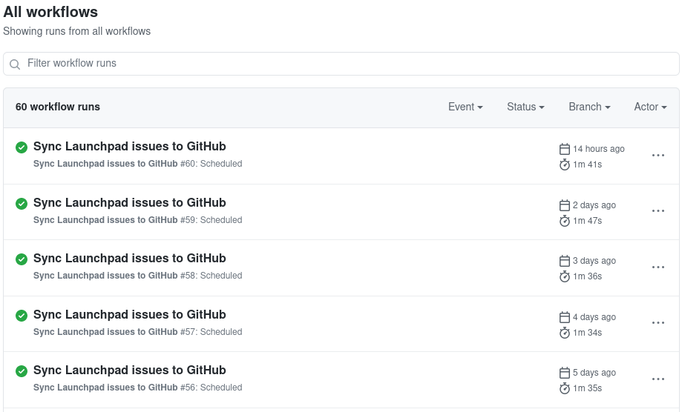682x412 pixels.
Task: Focus the Filter workflow runs input
Action: (341, 64)
